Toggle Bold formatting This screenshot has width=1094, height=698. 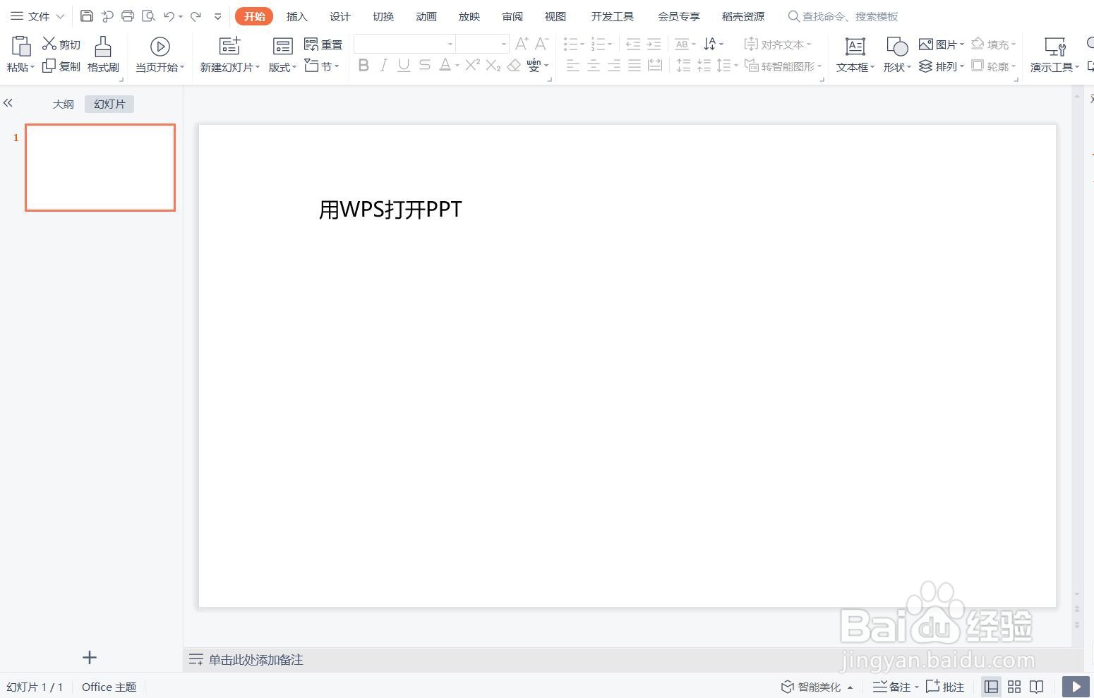point(363,66)
